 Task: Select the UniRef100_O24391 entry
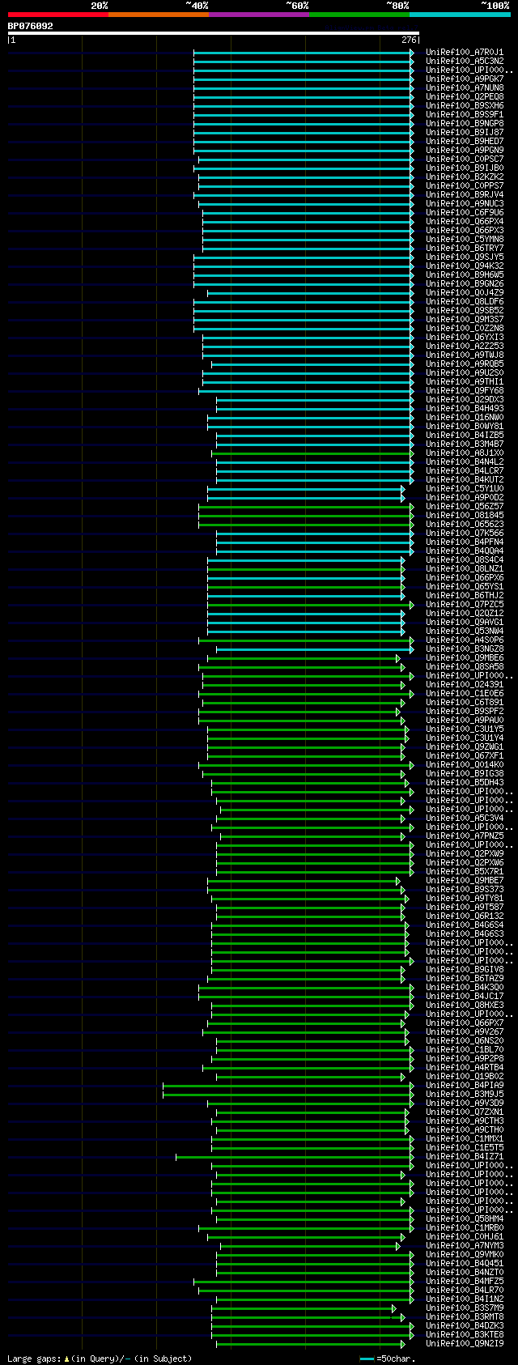pos(465,685)
